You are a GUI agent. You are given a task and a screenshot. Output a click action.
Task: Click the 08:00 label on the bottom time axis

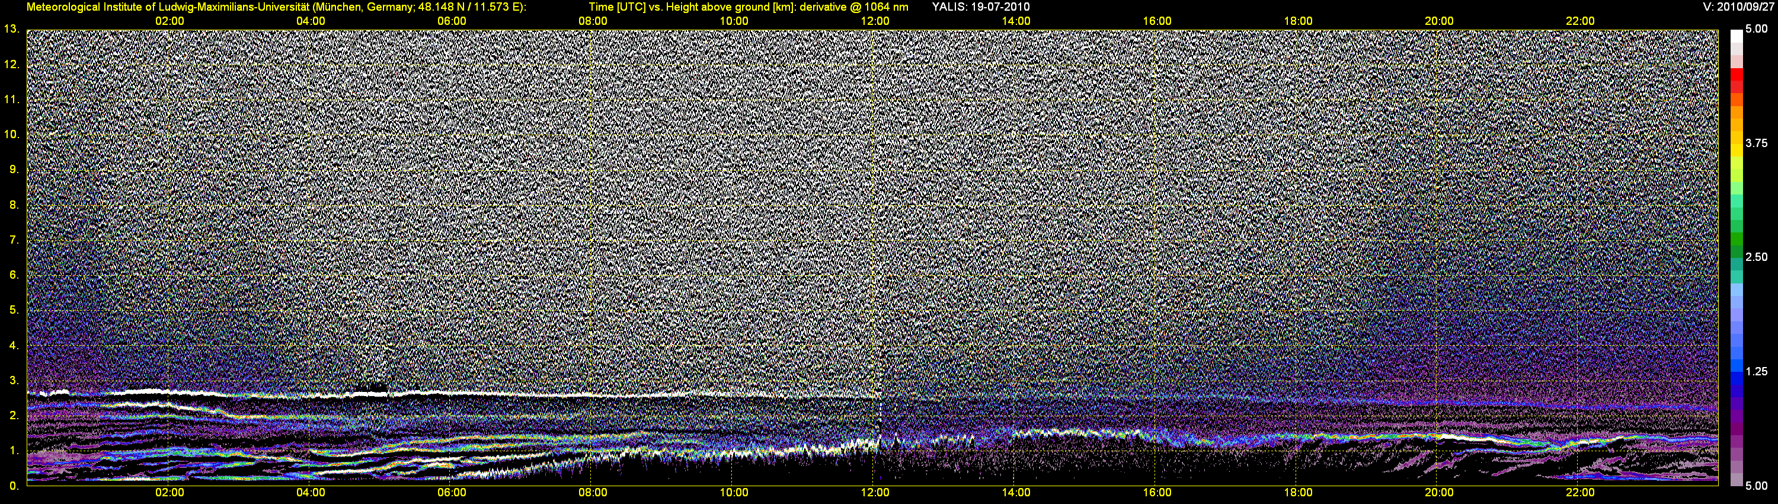click(593, 493)
